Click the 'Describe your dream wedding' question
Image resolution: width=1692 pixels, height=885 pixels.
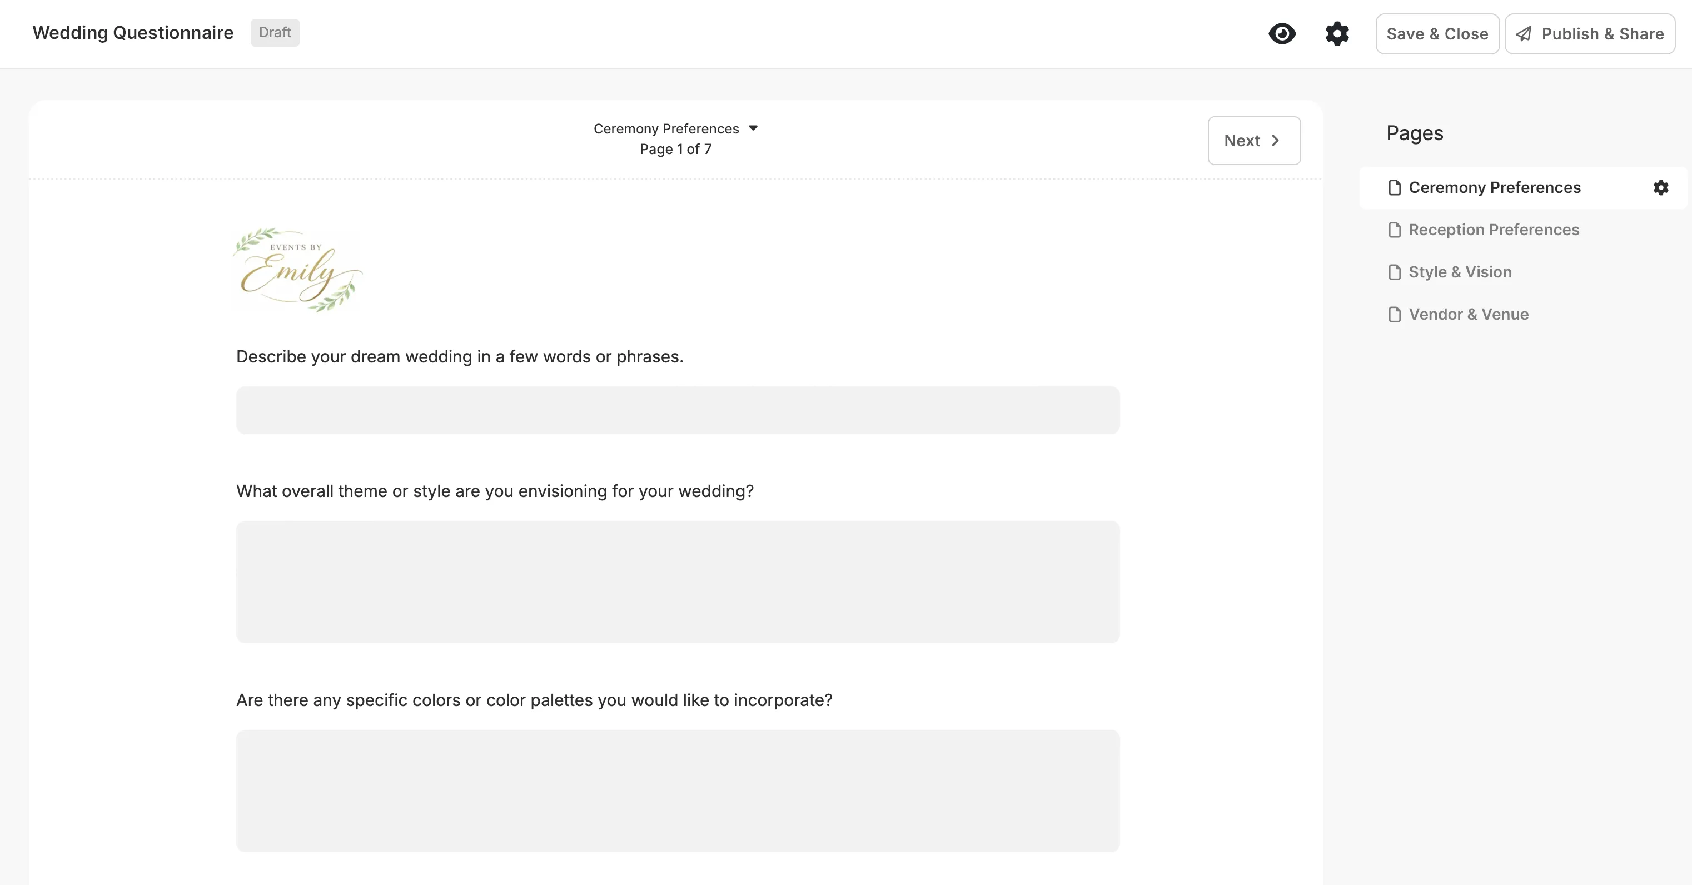pos(460,357)
